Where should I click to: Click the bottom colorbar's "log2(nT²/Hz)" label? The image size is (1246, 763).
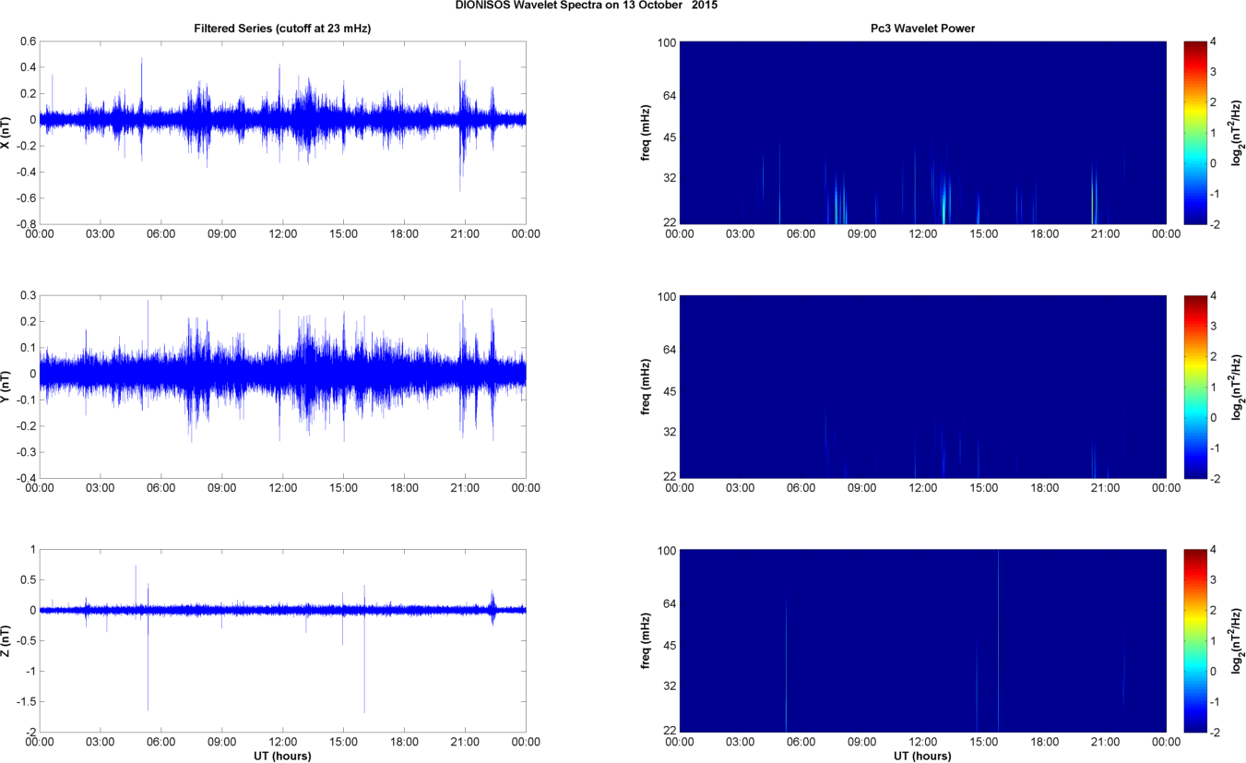[1239, 640]
